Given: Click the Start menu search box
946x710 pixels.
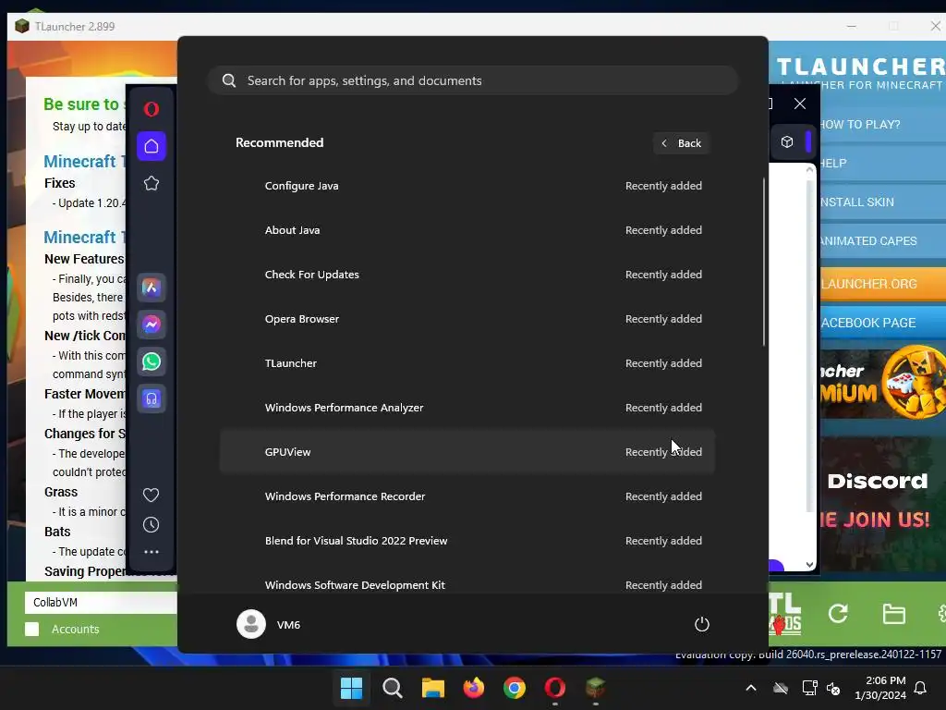Looking at the screenshot, I should tap(473, 81).
